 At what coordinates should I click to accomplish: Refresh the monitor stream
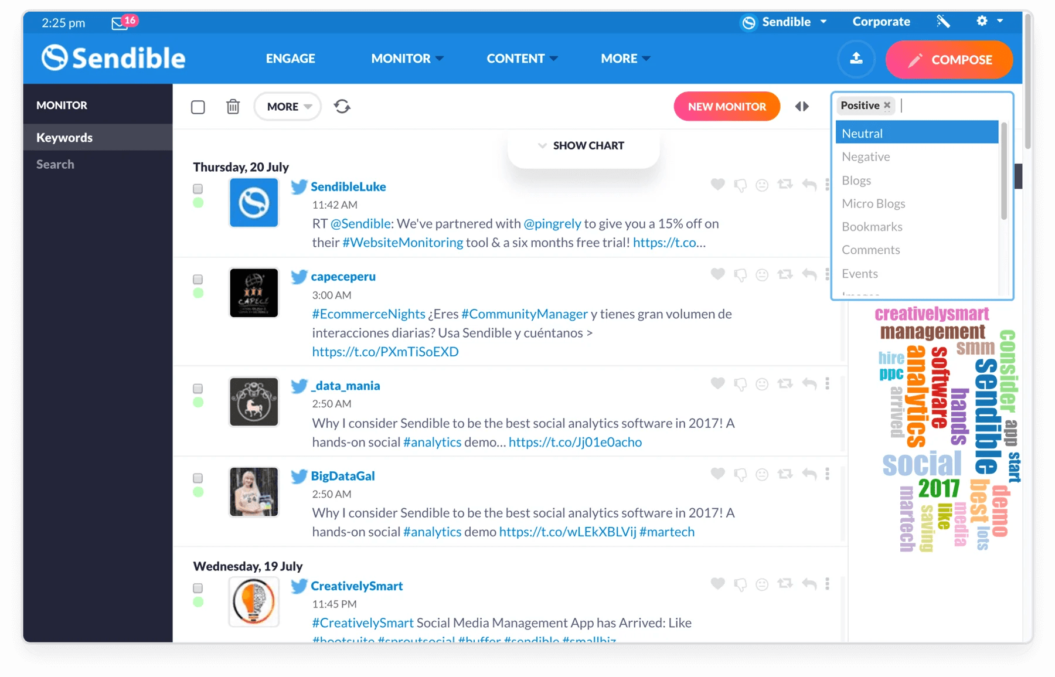coord(342,106)
